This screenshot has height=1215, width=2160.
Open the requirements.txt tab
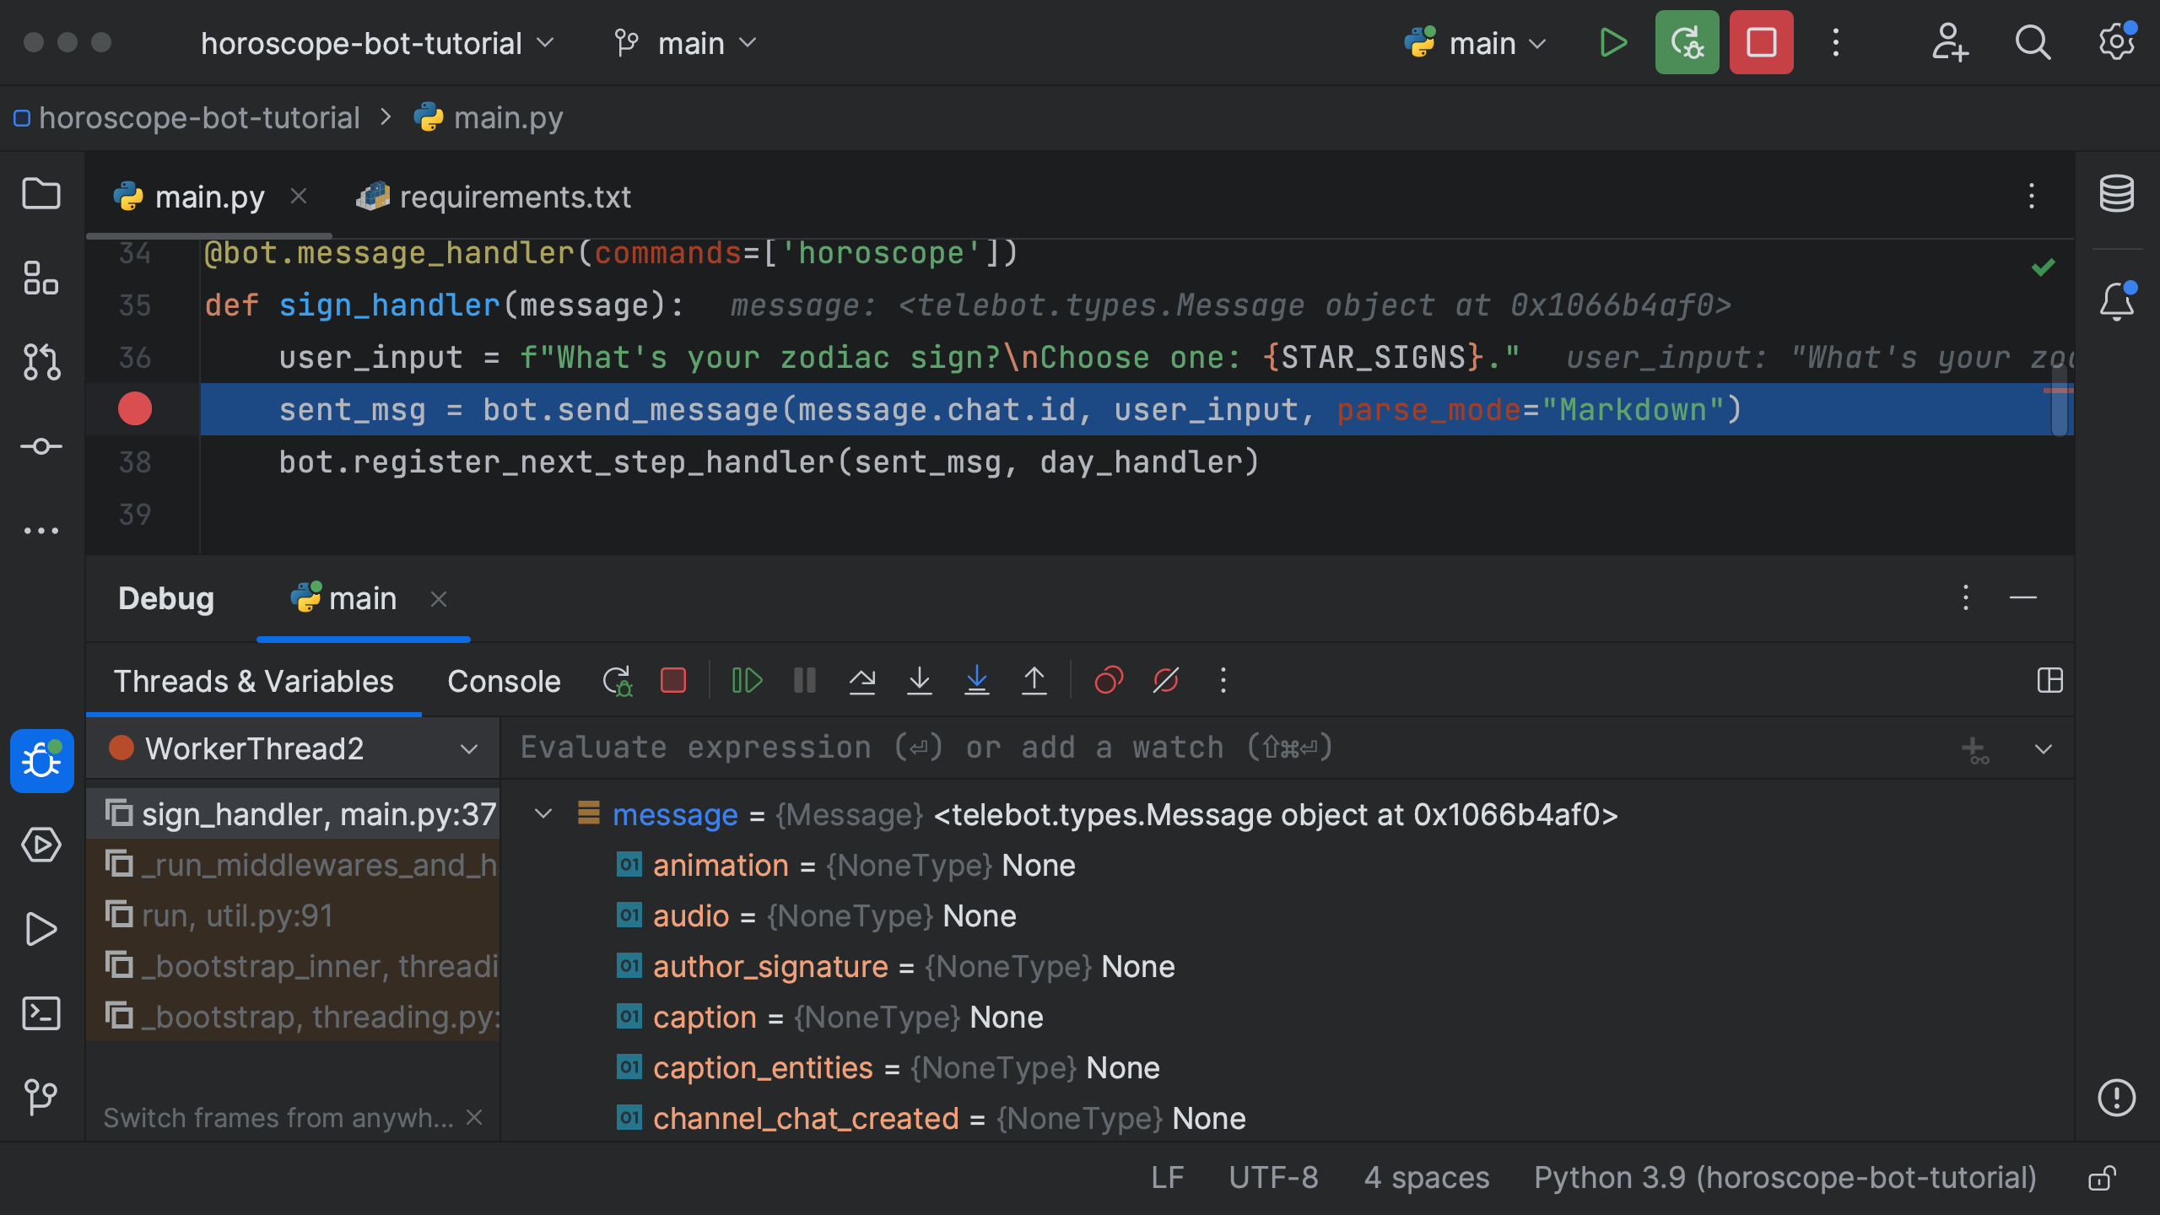pos(513,196)
